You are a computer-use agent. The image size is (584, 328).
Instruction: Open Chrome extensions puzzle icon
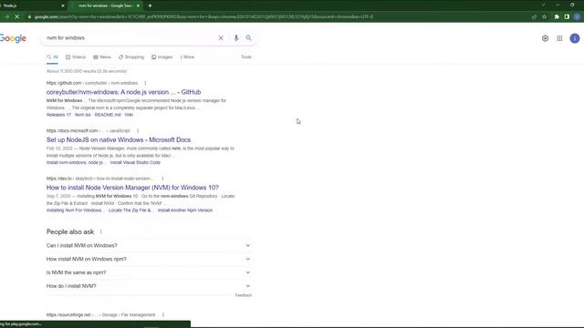(557, 16)
